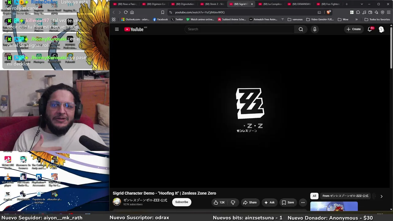Open the Watch anime online bookmark
This screenshot has height=221, width=393.
200,19
